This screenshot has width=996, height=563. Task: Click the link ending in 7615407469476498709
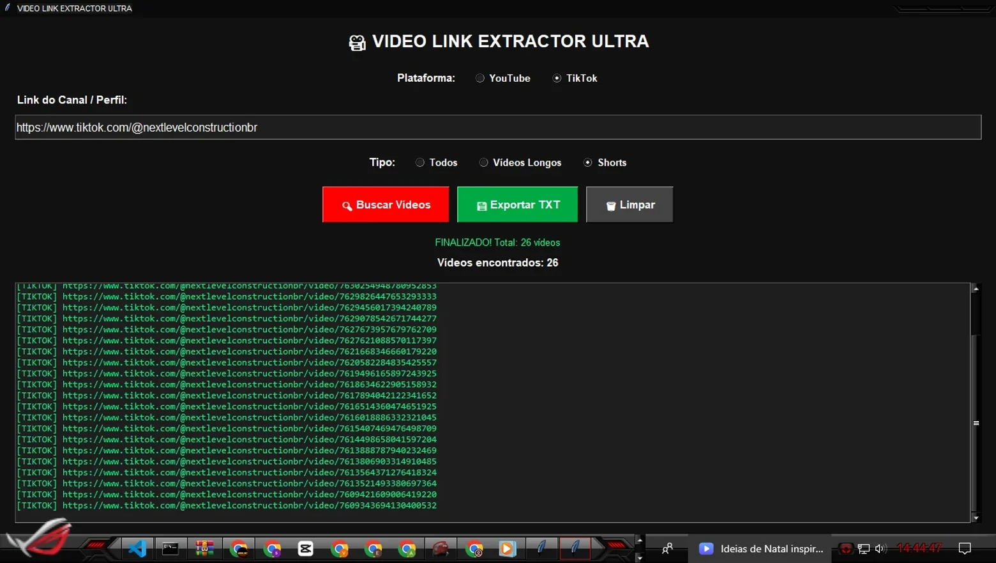point(250,428)
